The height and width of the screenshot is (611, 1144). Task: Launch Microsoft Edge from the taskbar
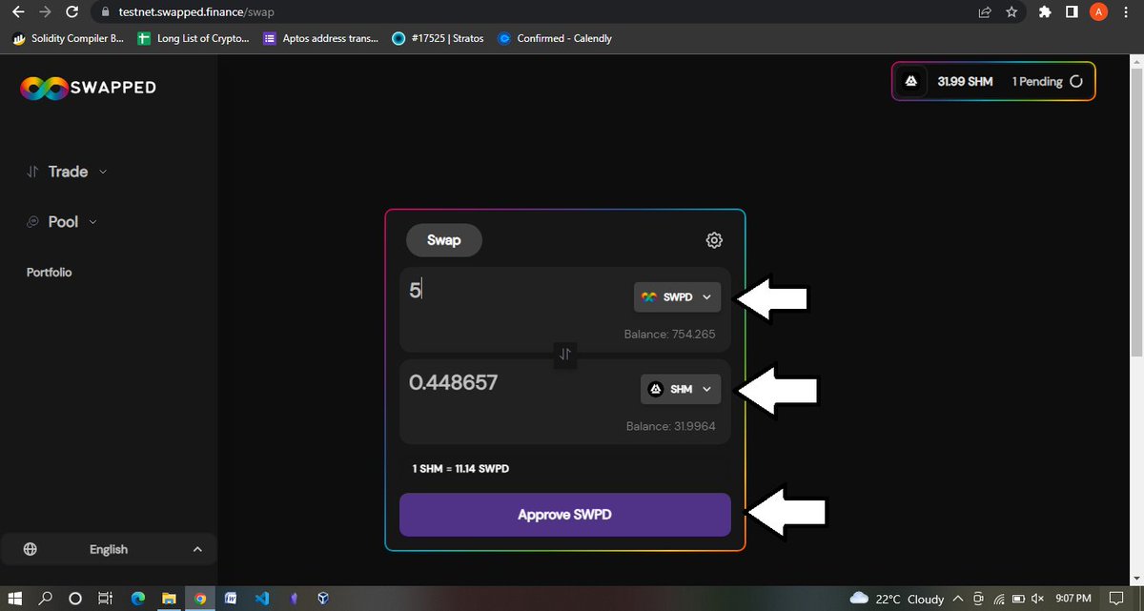(x=137, y=599)
